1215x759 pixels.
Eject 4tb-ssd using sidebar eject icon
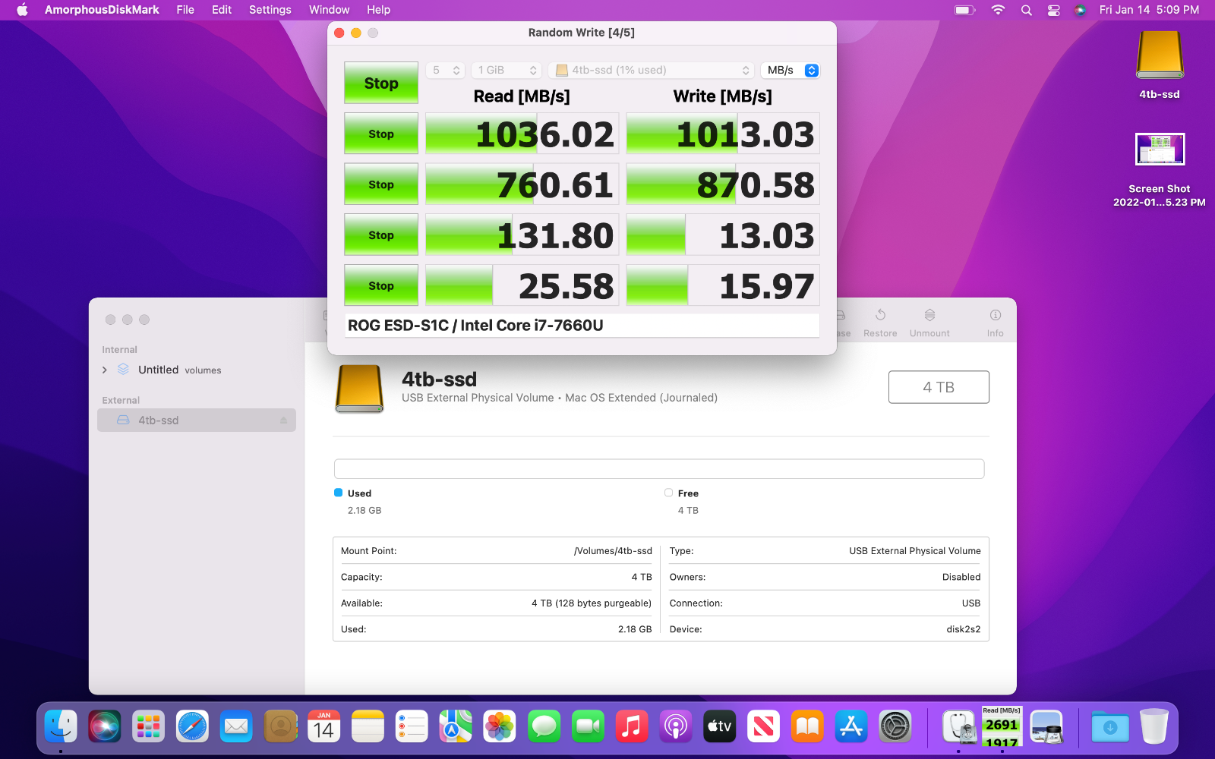click(x=283, y=420)
